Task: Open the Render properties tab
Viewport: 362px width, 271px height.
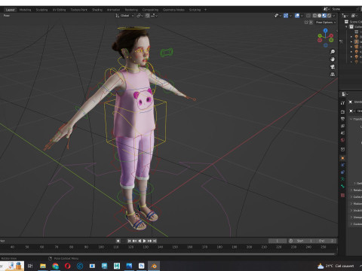Action: pos(342,111)
